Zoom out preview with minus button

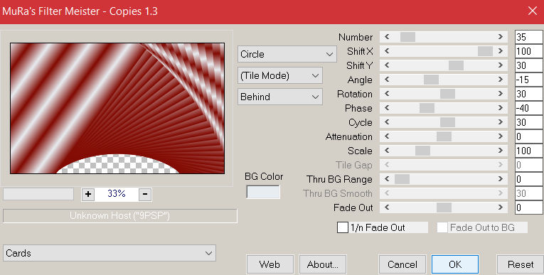(x=145, y=194)
